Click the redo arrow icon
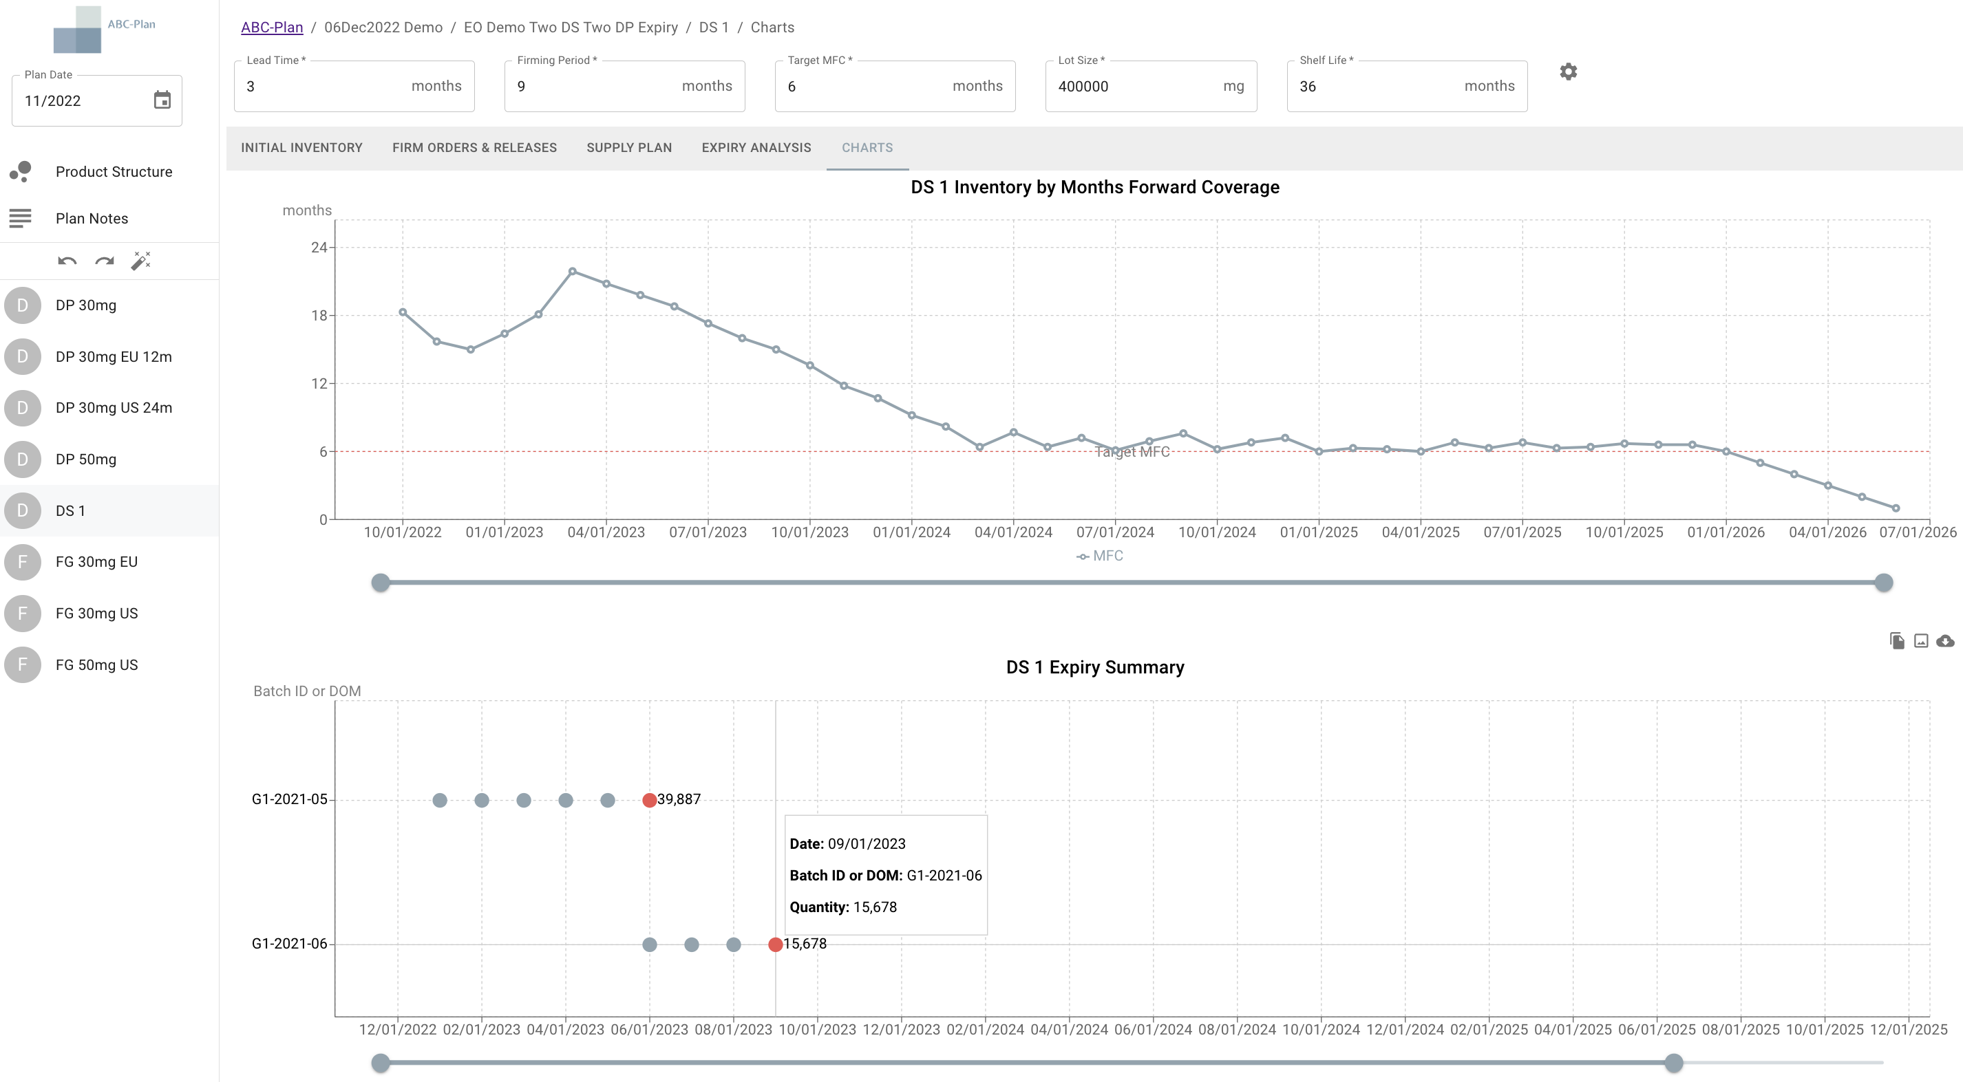The image size is (1963, 1082). [105, 261]
